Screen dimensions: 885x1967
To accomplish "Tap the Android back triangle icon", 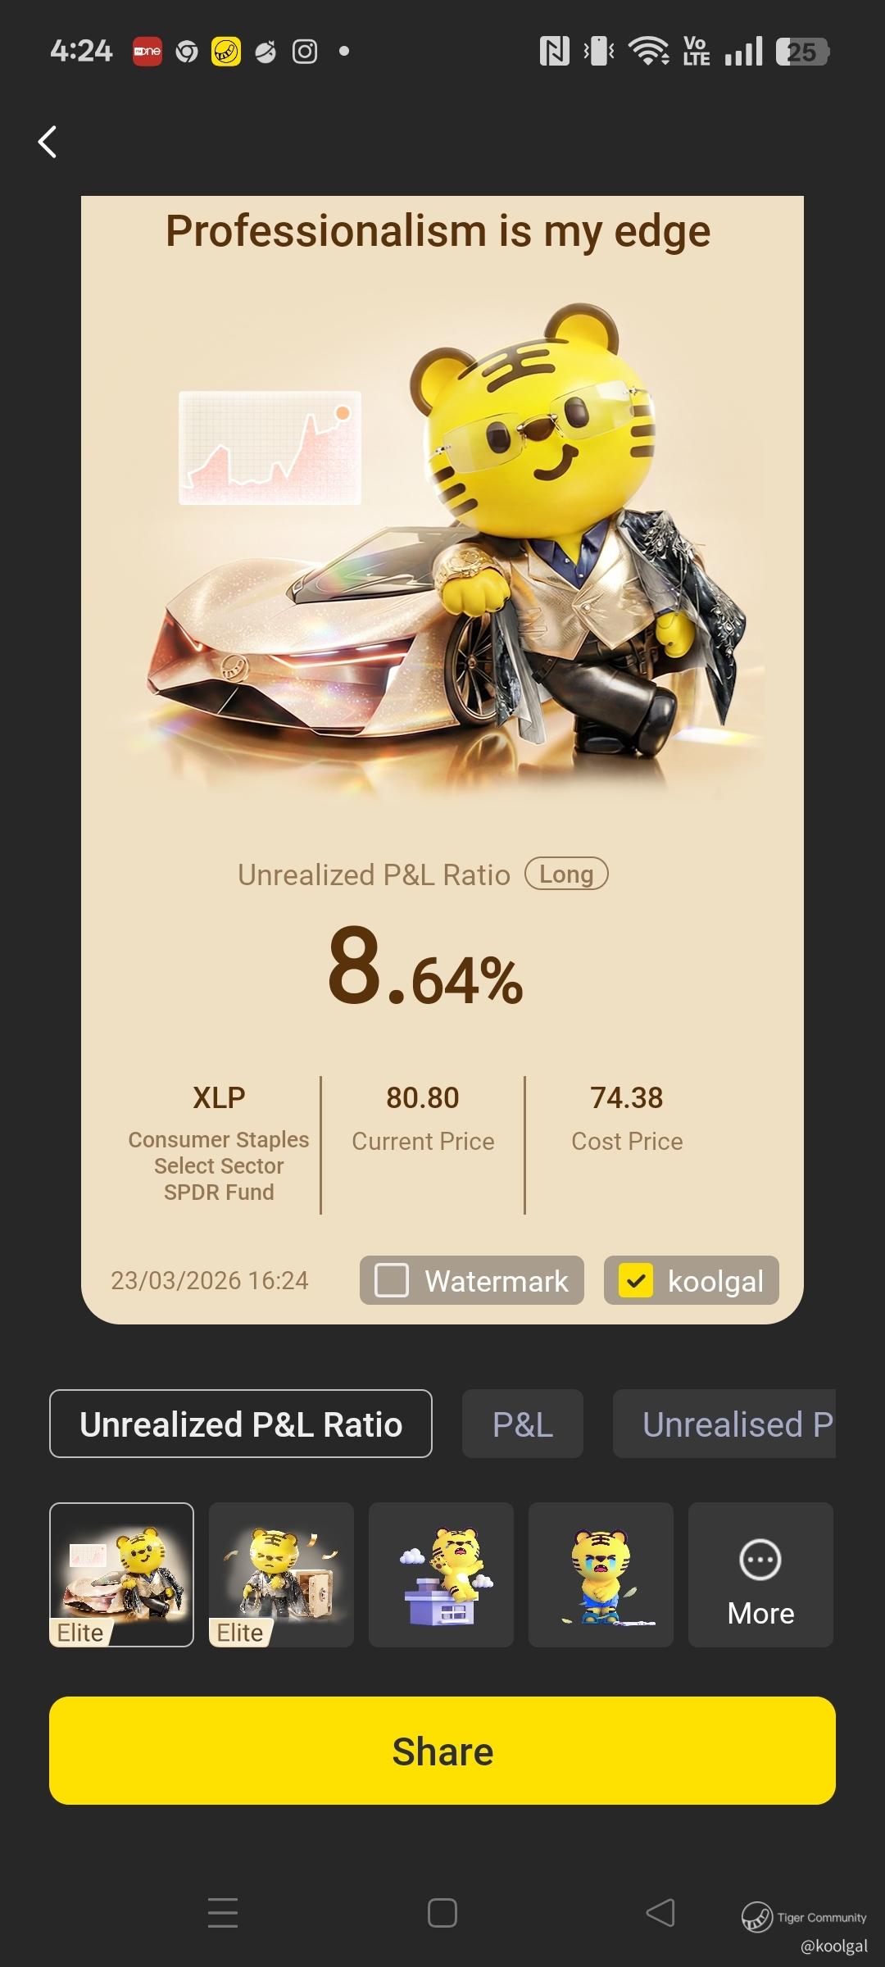I will pos(660,1913).
